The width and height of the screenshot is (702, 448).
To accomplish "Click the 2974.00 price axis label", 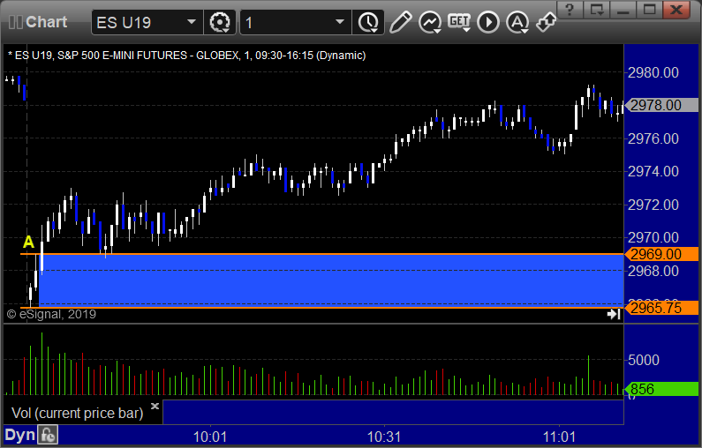I will (653, 171).
